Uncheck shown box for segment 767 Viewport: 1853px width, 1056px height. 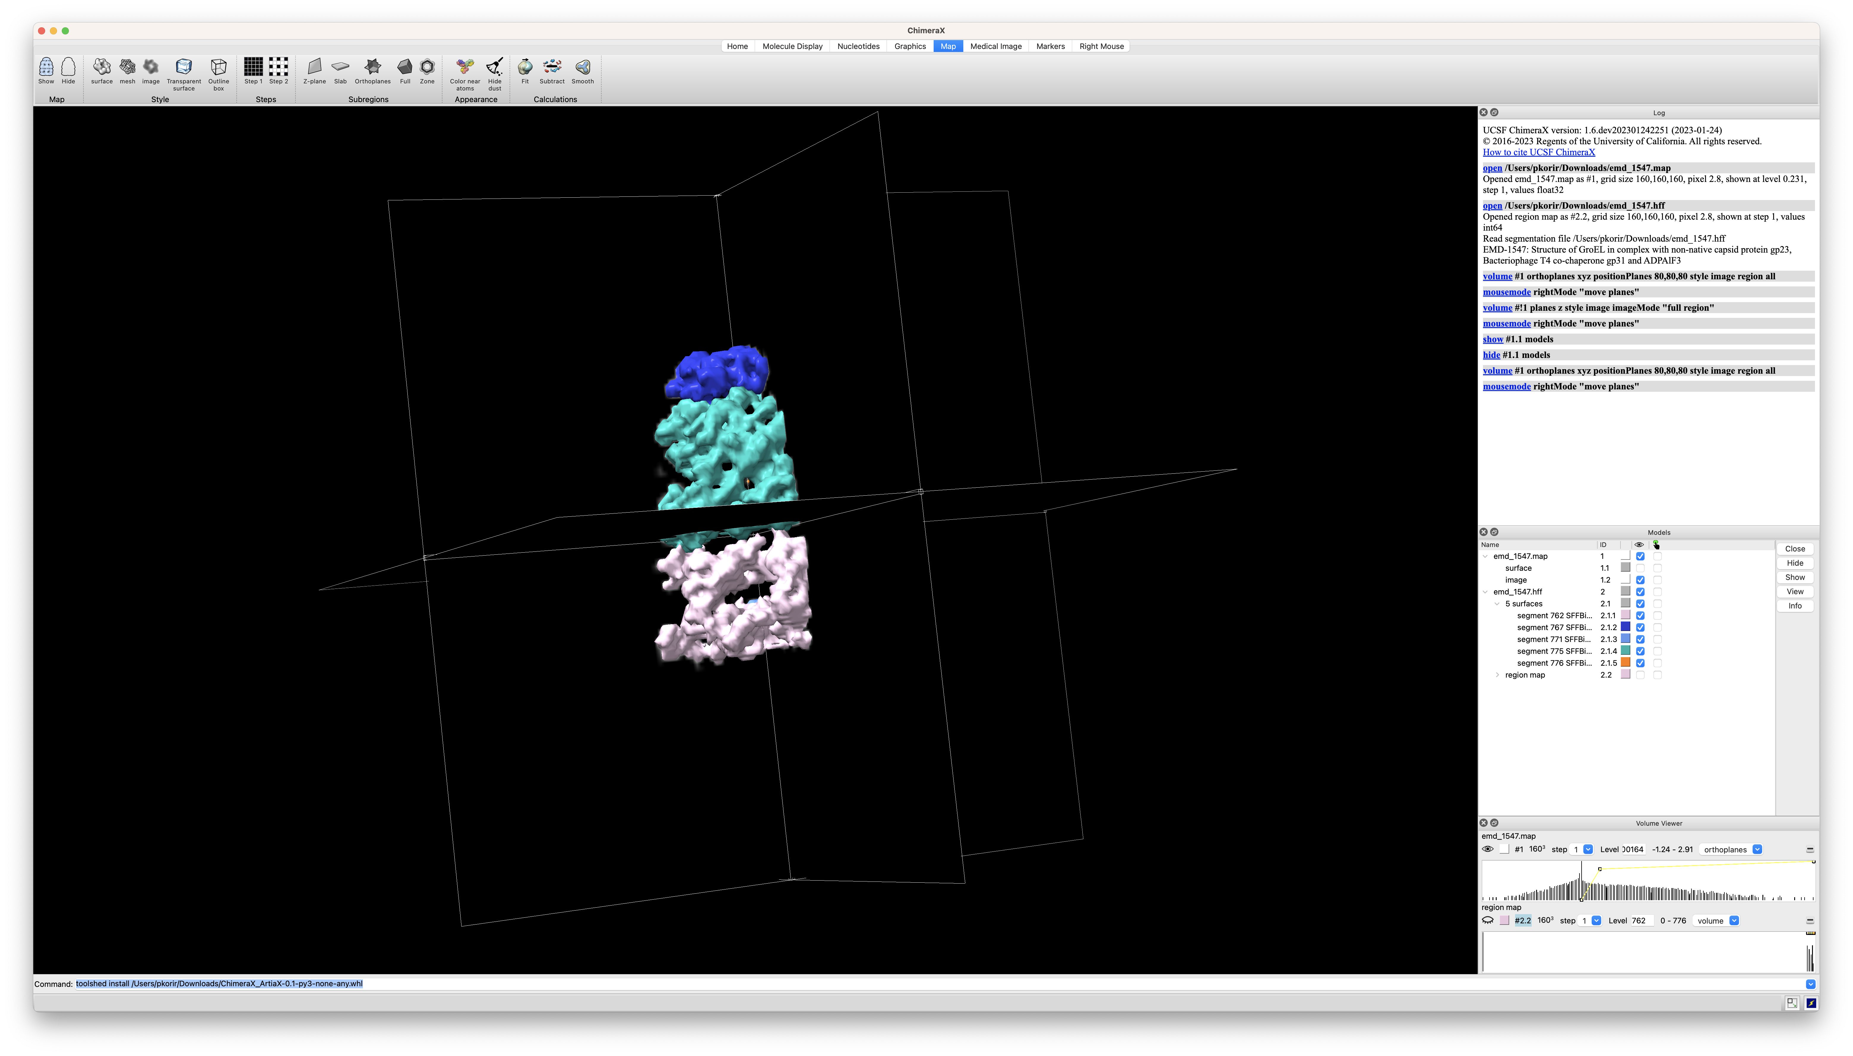(1640, 627)
